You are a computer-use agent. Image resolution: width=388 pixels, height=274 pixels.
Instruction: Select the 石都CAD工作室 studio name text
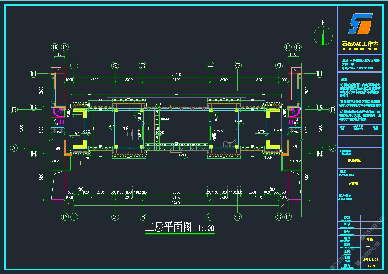tap(360, 44)
